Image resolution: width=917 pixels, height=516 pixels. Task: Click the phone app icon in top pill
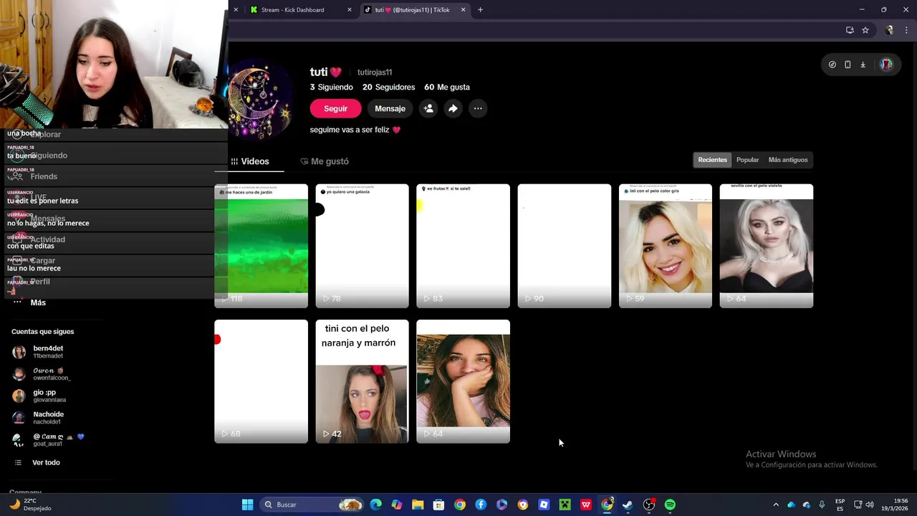848,64
